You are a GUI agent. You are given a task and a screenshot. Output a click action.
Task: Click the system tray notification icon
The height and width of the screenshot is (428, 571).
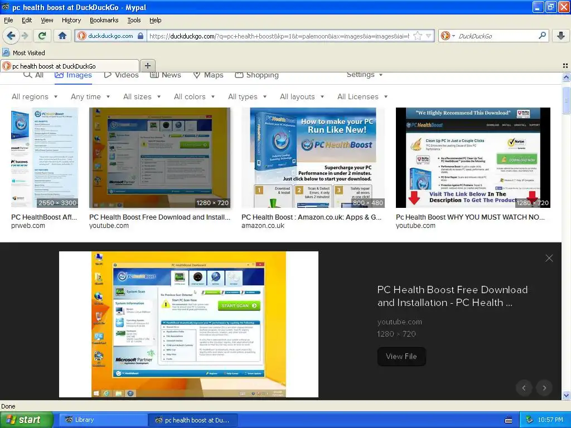coord(529,420)
